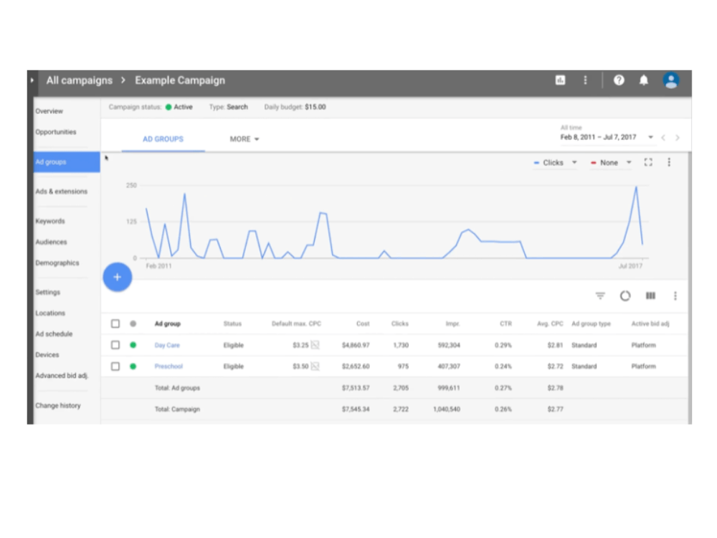Screen dimensions: 717x538
Task: Click All campaigns breadcrumb
Action: (79, 80)
